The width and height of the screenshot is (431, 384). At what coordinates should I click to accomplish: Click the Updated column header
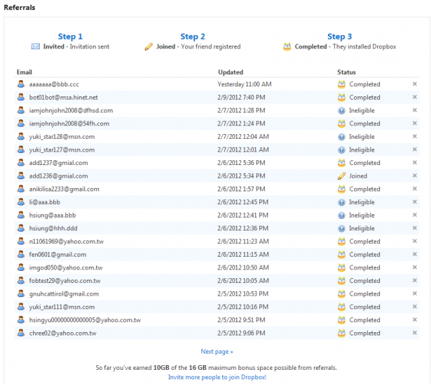230,72
